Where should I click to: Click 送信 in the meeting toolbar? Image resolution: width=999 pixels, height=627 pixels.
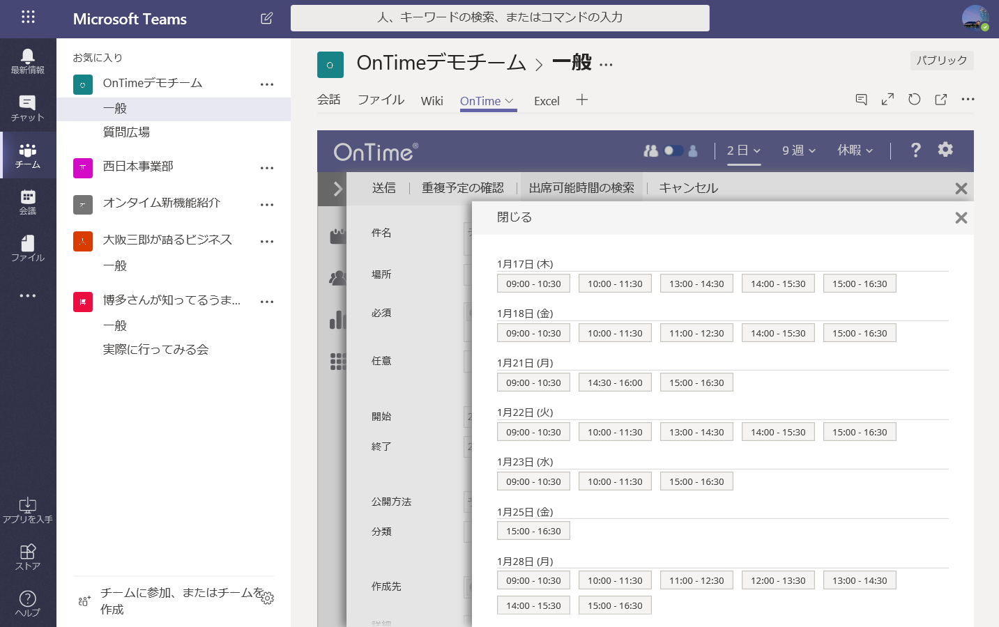click(x=384, y=188)
